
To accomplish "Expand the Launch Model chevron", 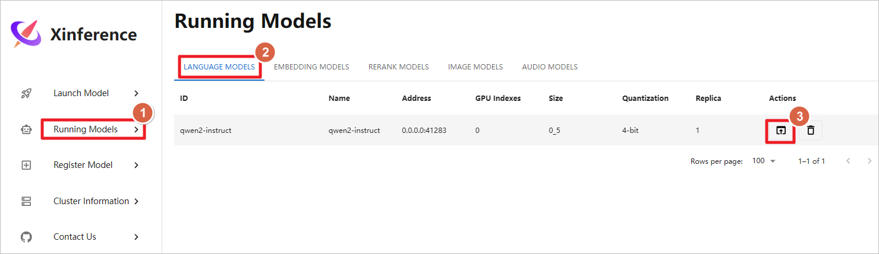I will [136, 93].
